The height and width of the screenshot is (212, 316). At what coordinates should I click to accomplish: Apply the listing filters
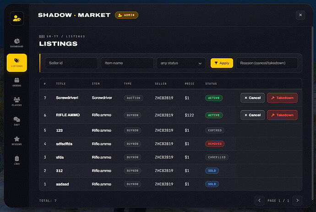[222, 63]
